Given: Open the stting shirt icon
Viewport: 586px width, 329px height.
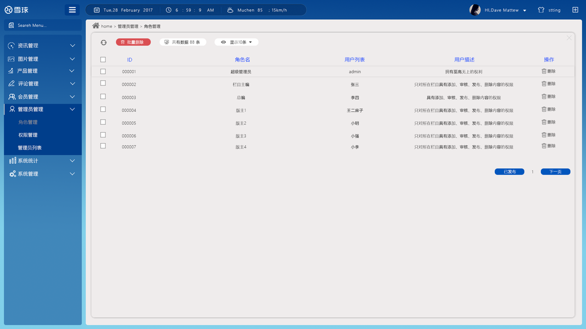Looking at the screenshot, I should click(x=541, y=10).
